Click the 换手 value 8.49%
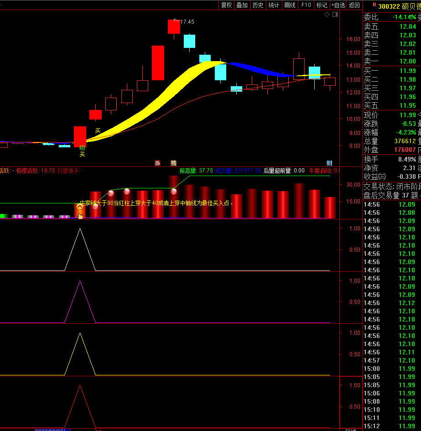Image resolution: width=421 pixels, height=431 pixels. 407,159
